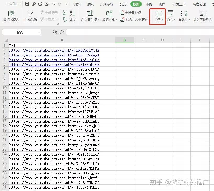This screenshot has width=214, height=191.
Task: Click 数据对比 data compare icon
Action: (x=109, y=13)
